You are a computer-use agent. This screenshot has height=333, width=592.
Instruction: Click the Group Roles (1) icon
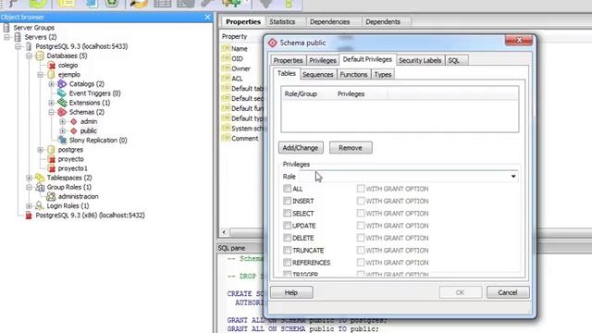(x=40, y=187)
